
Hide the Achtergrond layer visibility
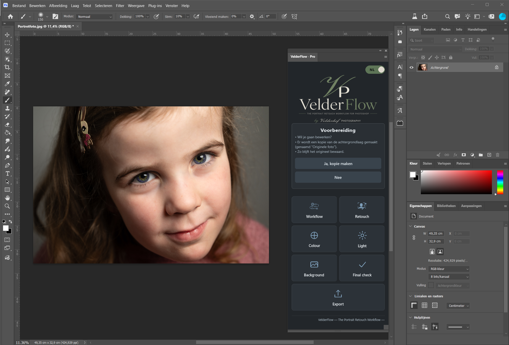click(411, 67)
